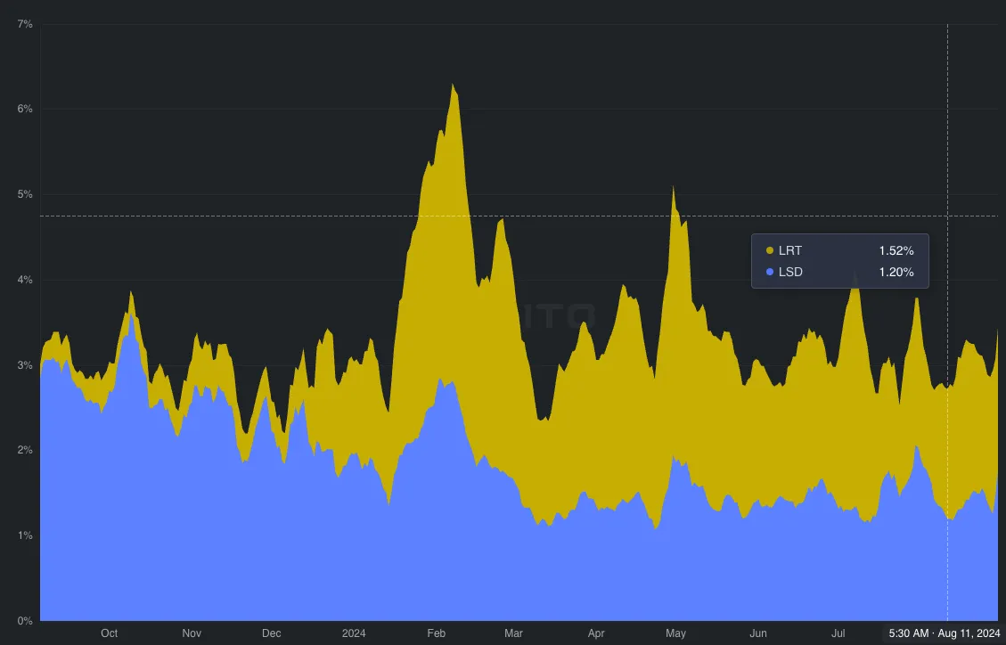The width and height of the screenshot is (1006, 645).
Task: Click the 5% label on y-axis
Action: pyautogui.click(x=25, y=194)
